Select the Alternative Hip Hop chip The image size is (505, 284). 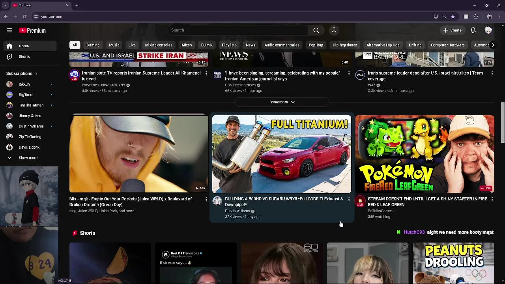click(x=383, y=45)
